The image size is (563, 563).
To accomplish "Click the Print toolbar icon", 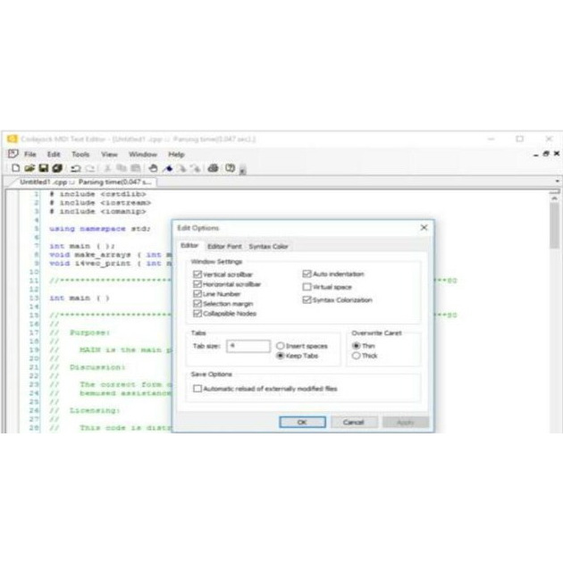I will point(213,168).
